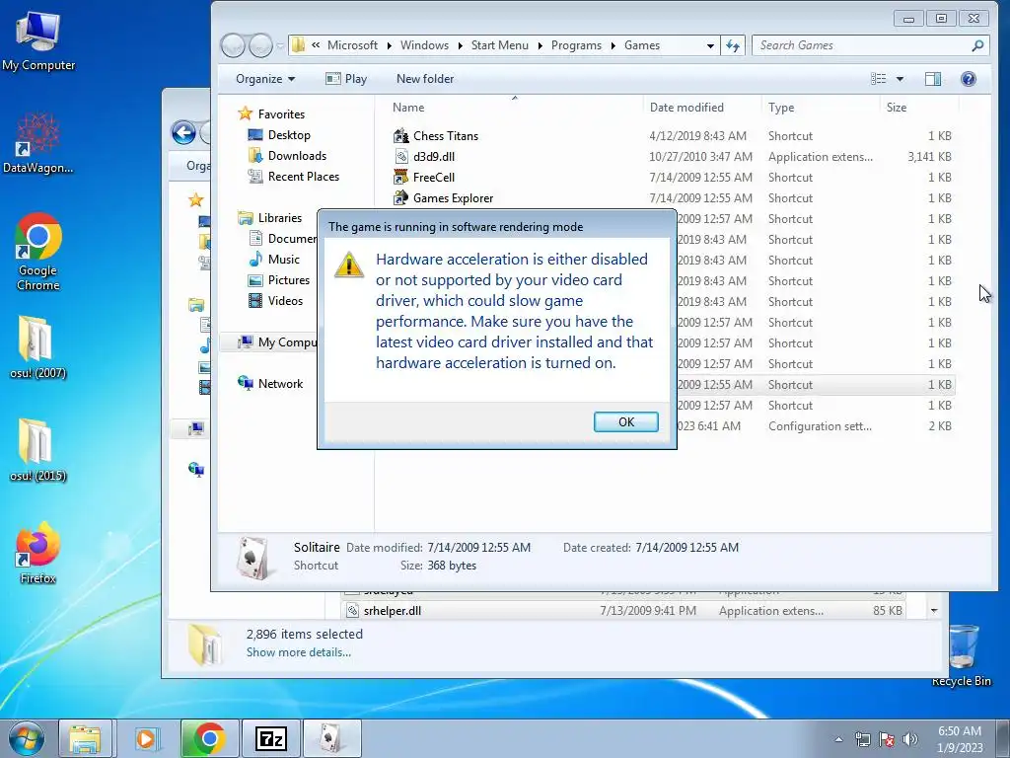Click the taskbar clock showing 6:50 AM

[x=960, y=738]
